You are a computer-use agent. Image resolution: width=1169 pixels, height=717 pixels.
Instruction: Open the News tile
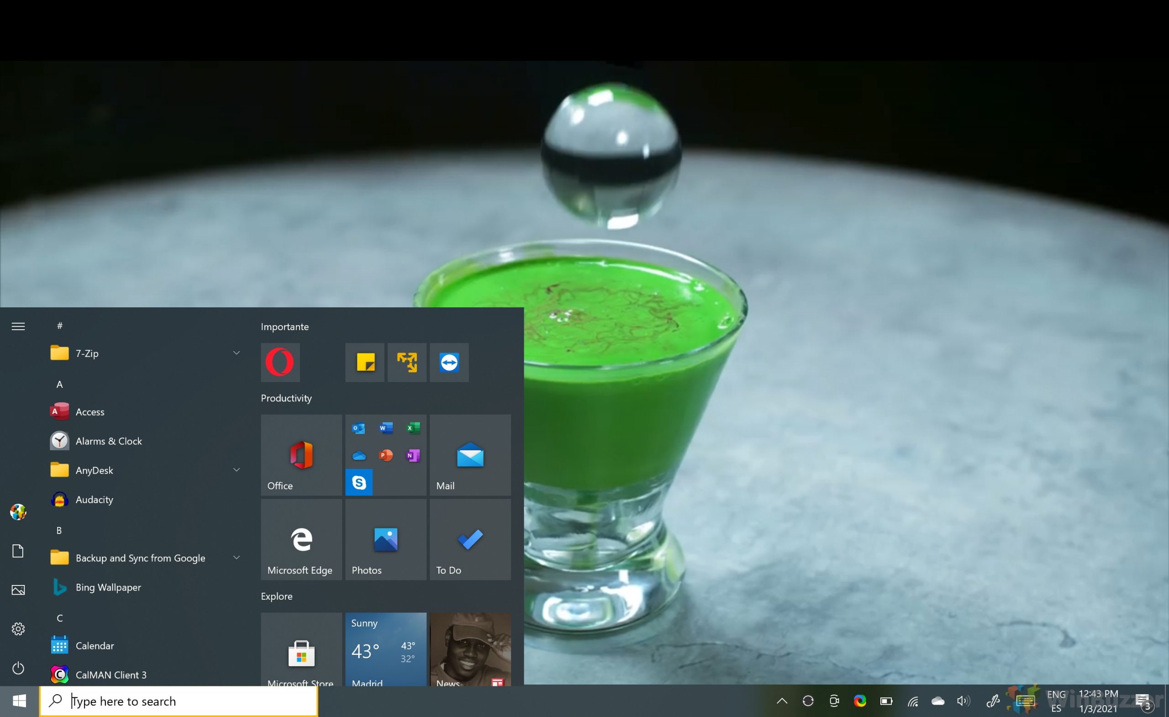pyautogui.click(x=470, y=648)
